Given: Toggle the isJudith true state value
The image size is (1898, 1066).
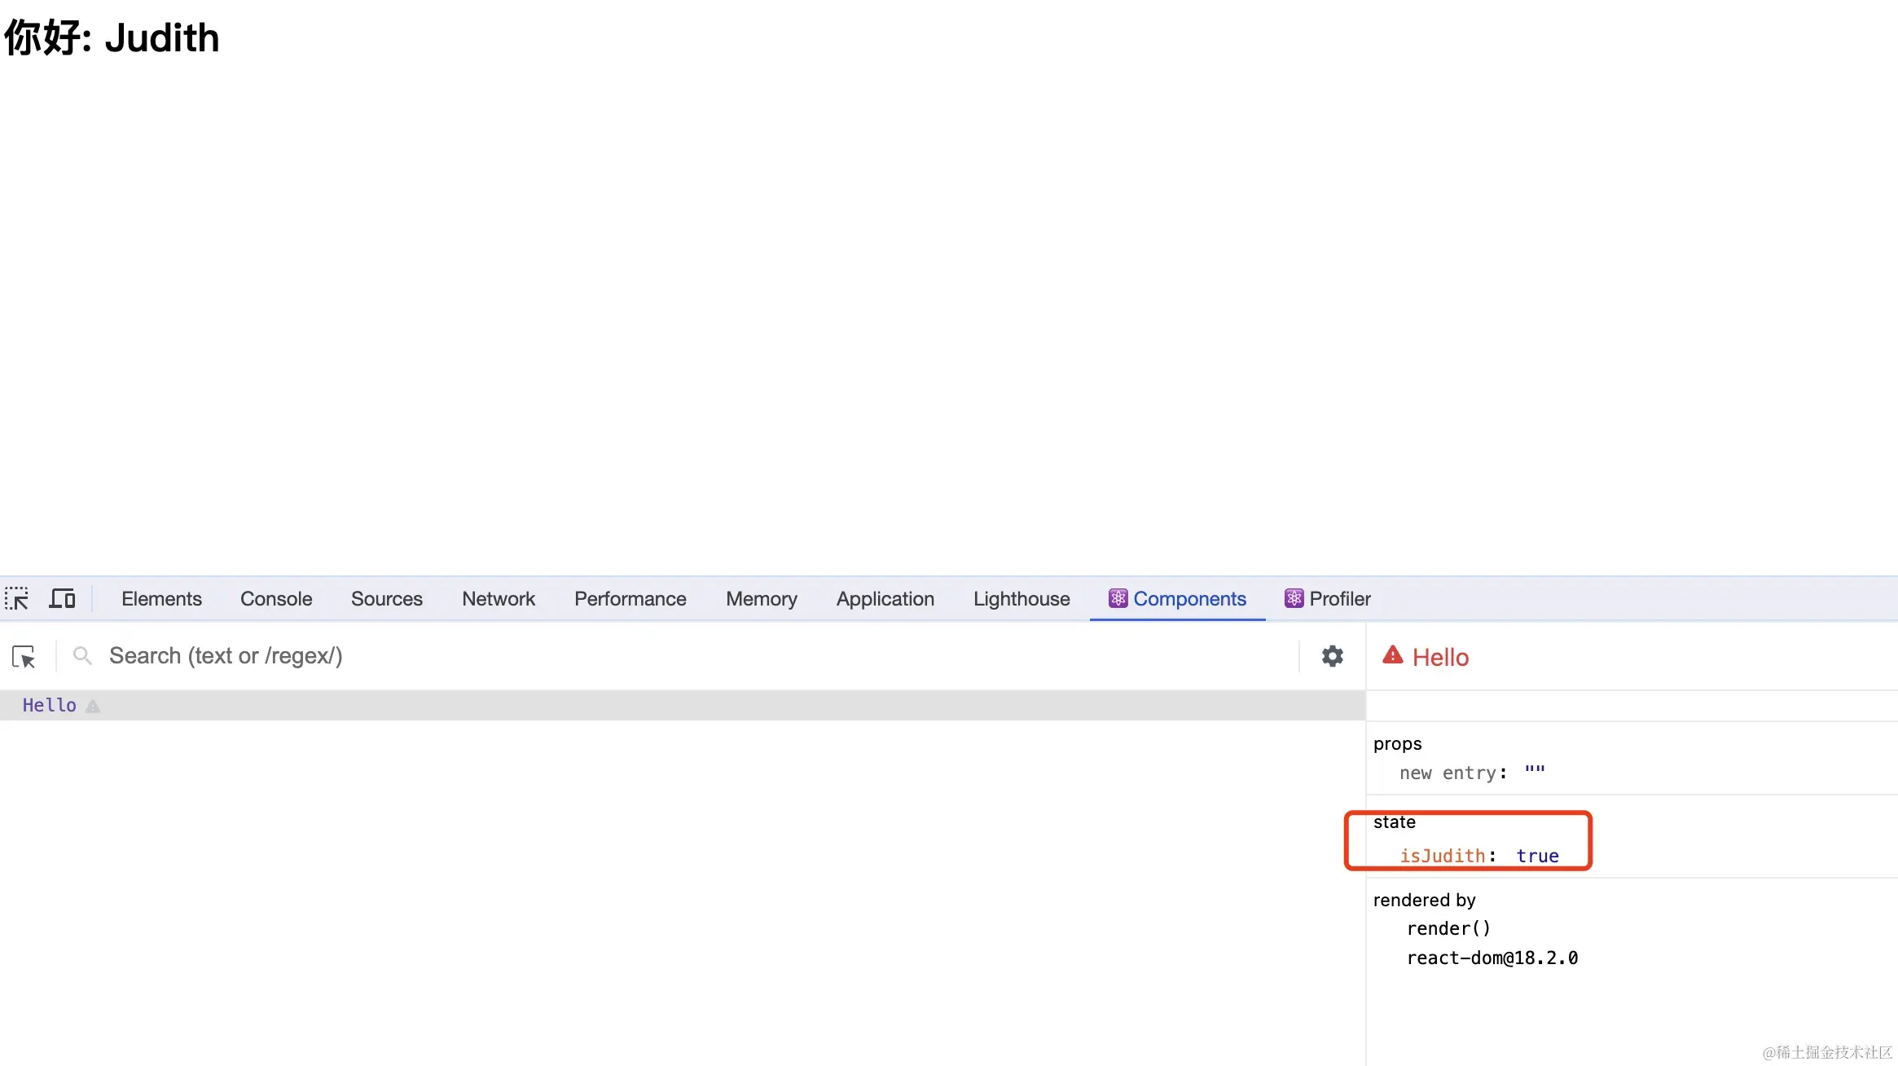Looking at the screenshot, I should (x=1537, y=856).
